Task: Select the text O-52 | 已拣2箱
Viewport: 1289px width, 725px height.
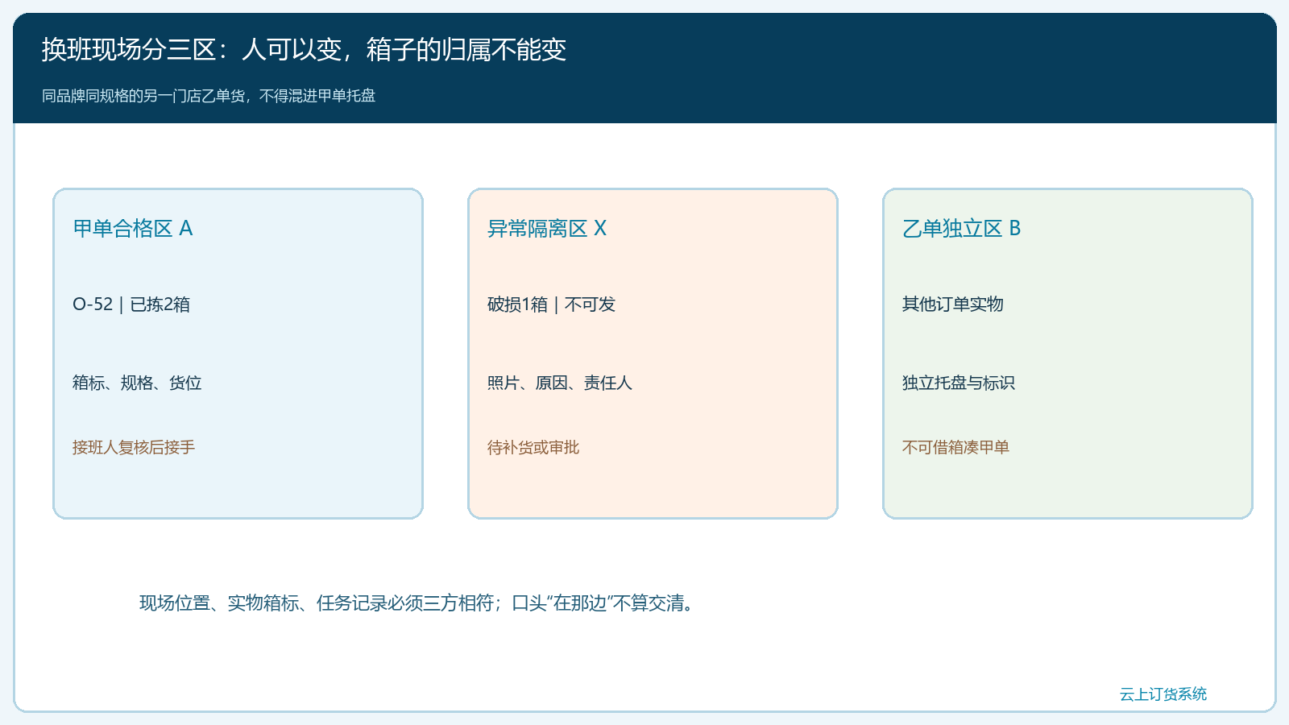Action: click(131, 304)
